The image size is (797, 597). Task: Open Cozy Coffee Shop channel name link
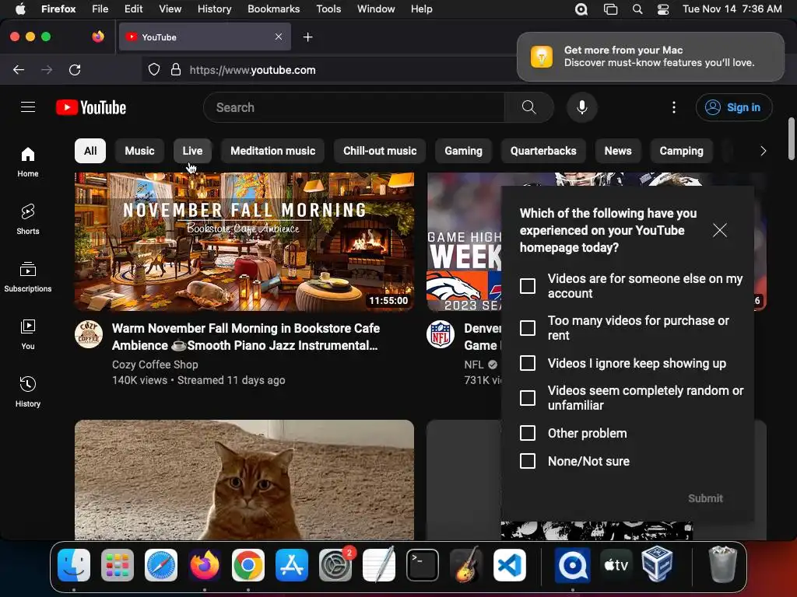[155, 365]
